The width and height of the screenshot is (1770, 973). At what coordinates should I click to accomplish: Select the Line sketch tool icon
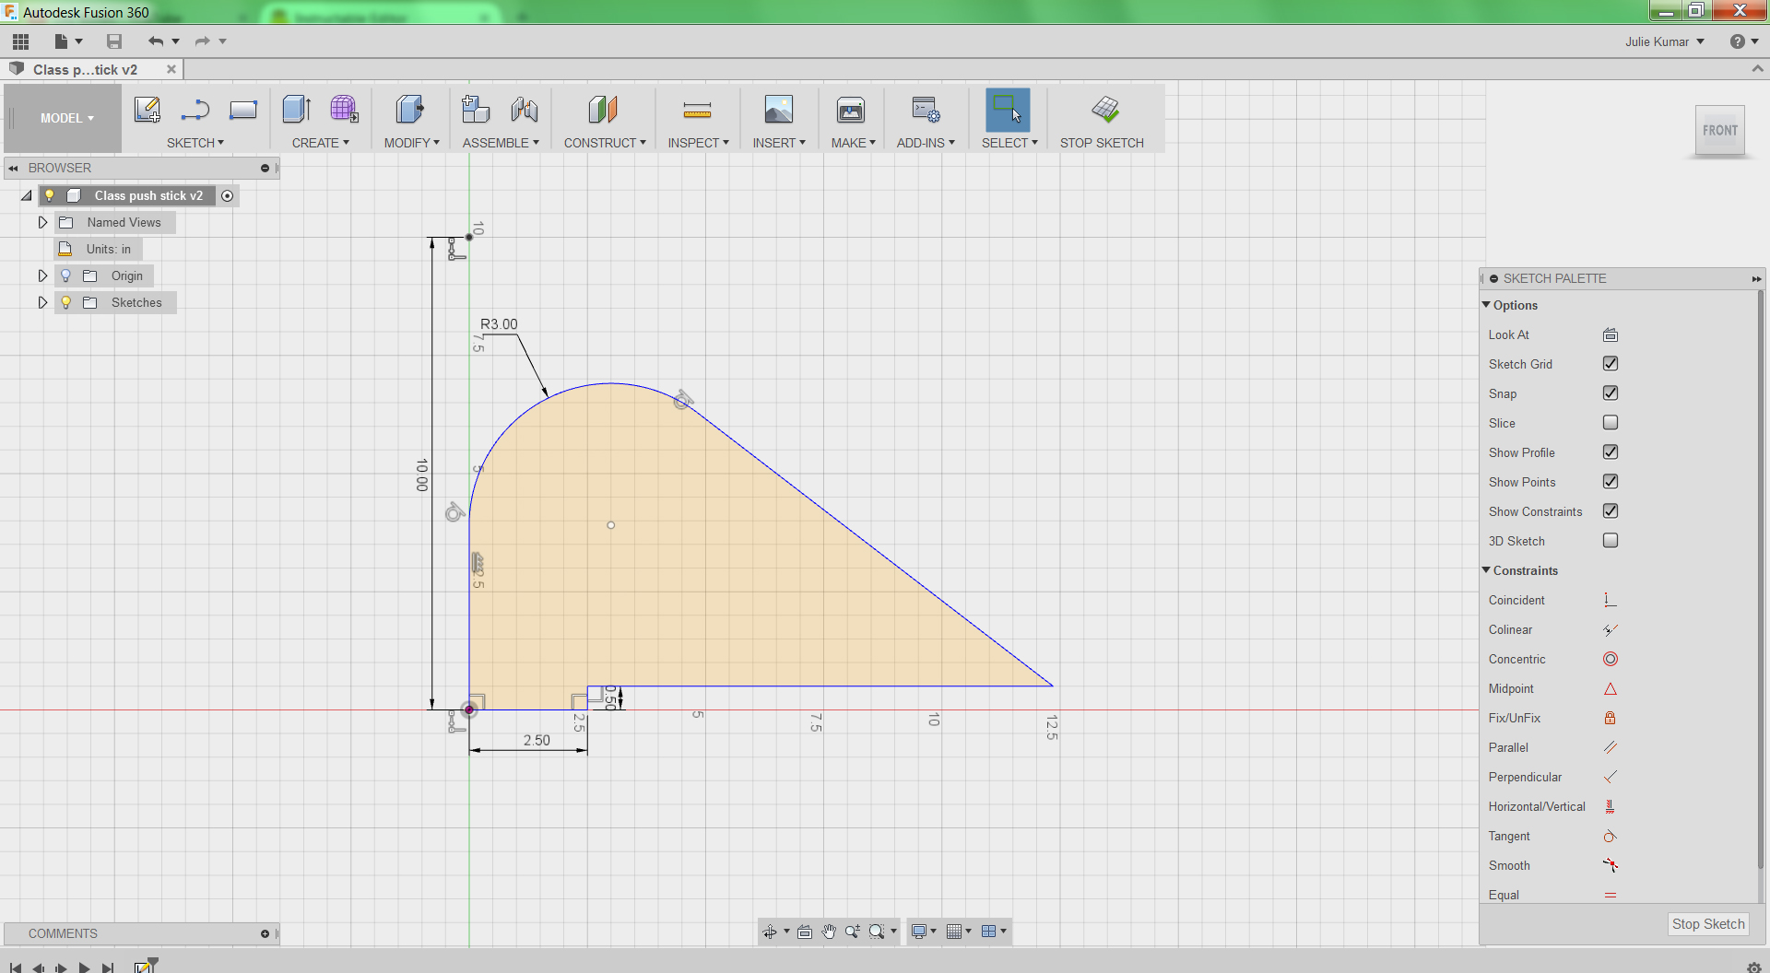[x=195, y=110]
